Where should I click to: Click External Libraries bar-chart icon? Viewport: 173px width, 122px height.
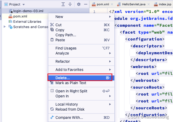click(10, 21)
